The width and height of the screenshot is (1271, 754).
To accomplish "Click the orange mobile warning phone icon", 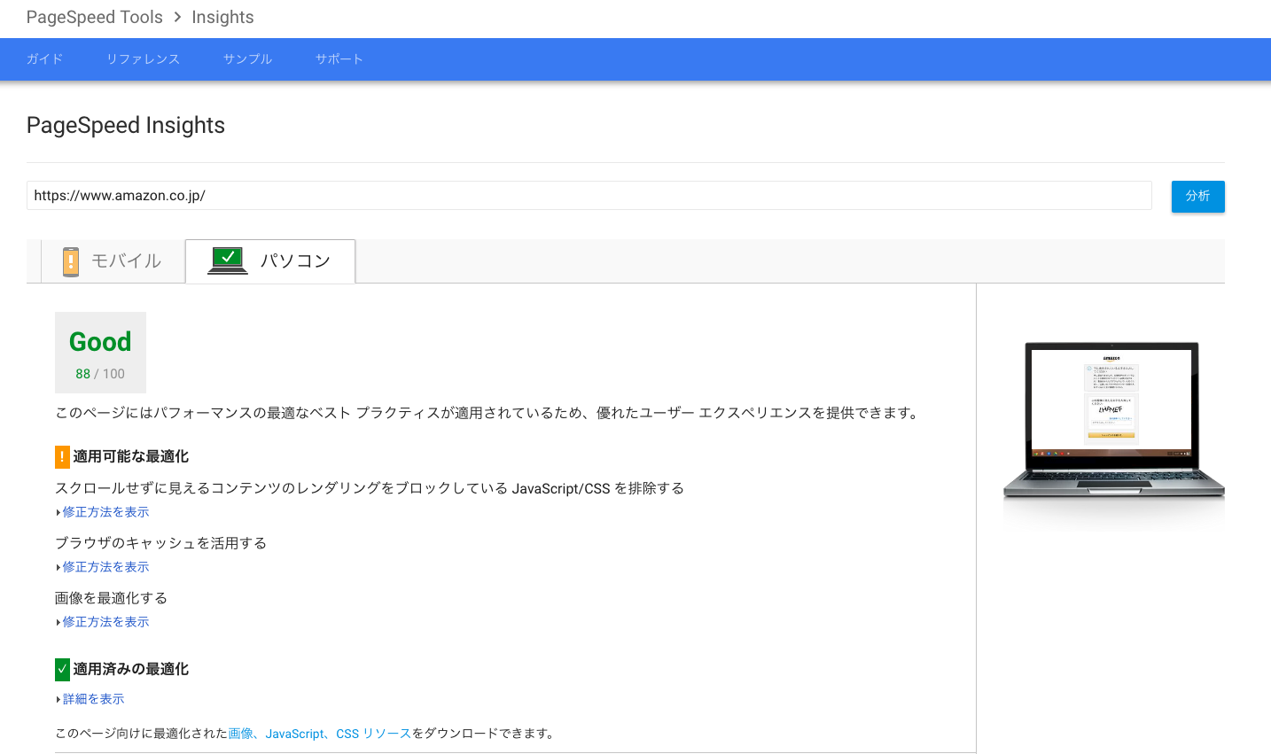I will pyautogui.click(x=71, y=261).
